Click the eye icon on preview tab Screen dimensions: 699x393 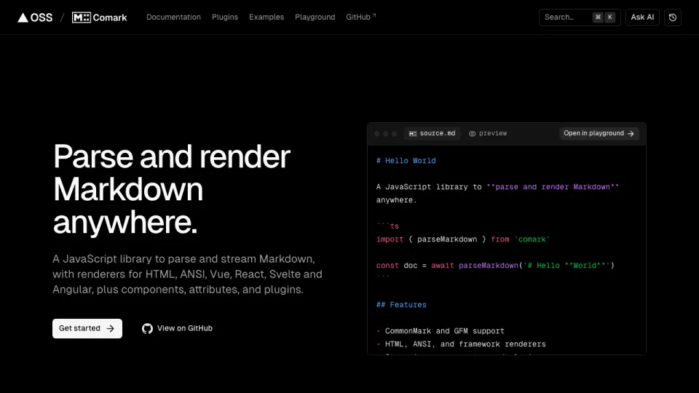(x=472, y=134)
